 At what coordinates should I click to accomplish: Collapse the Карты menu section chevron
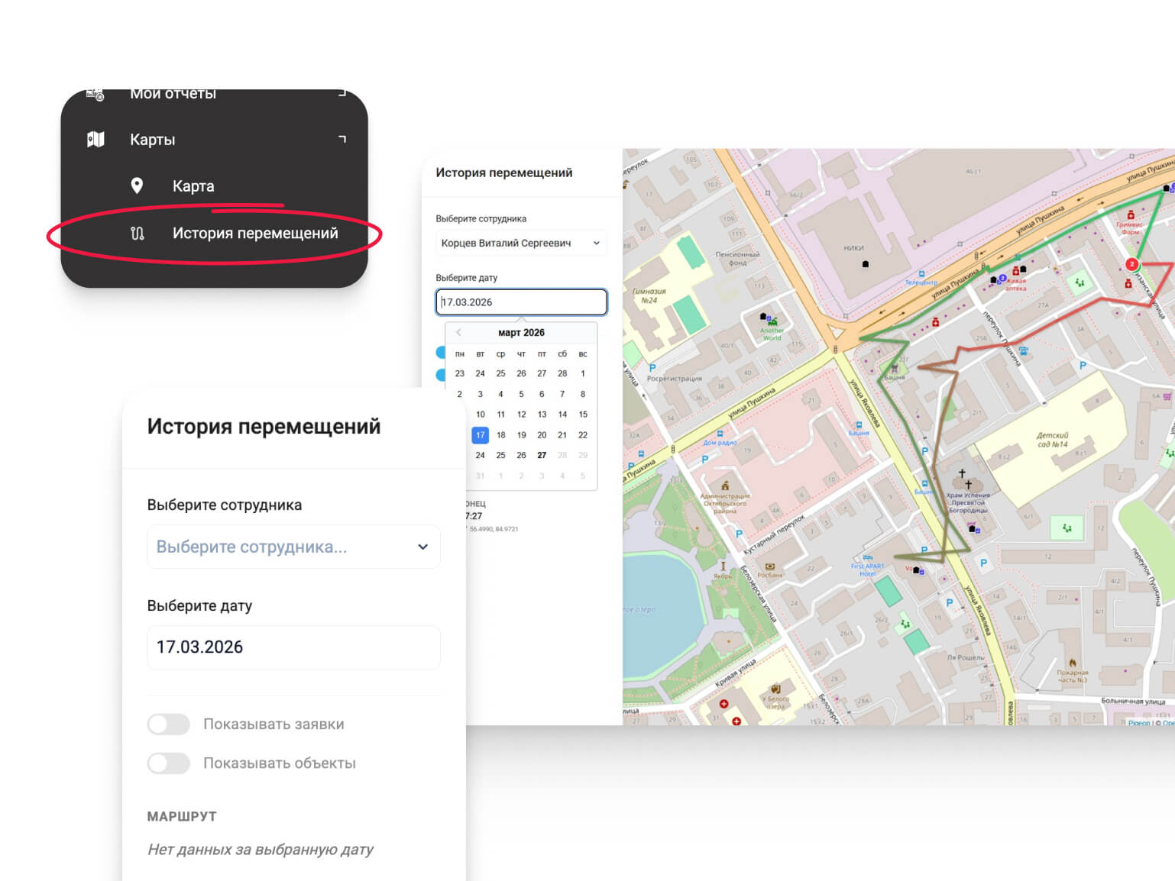pyautogui.click(x=342, y=139)
